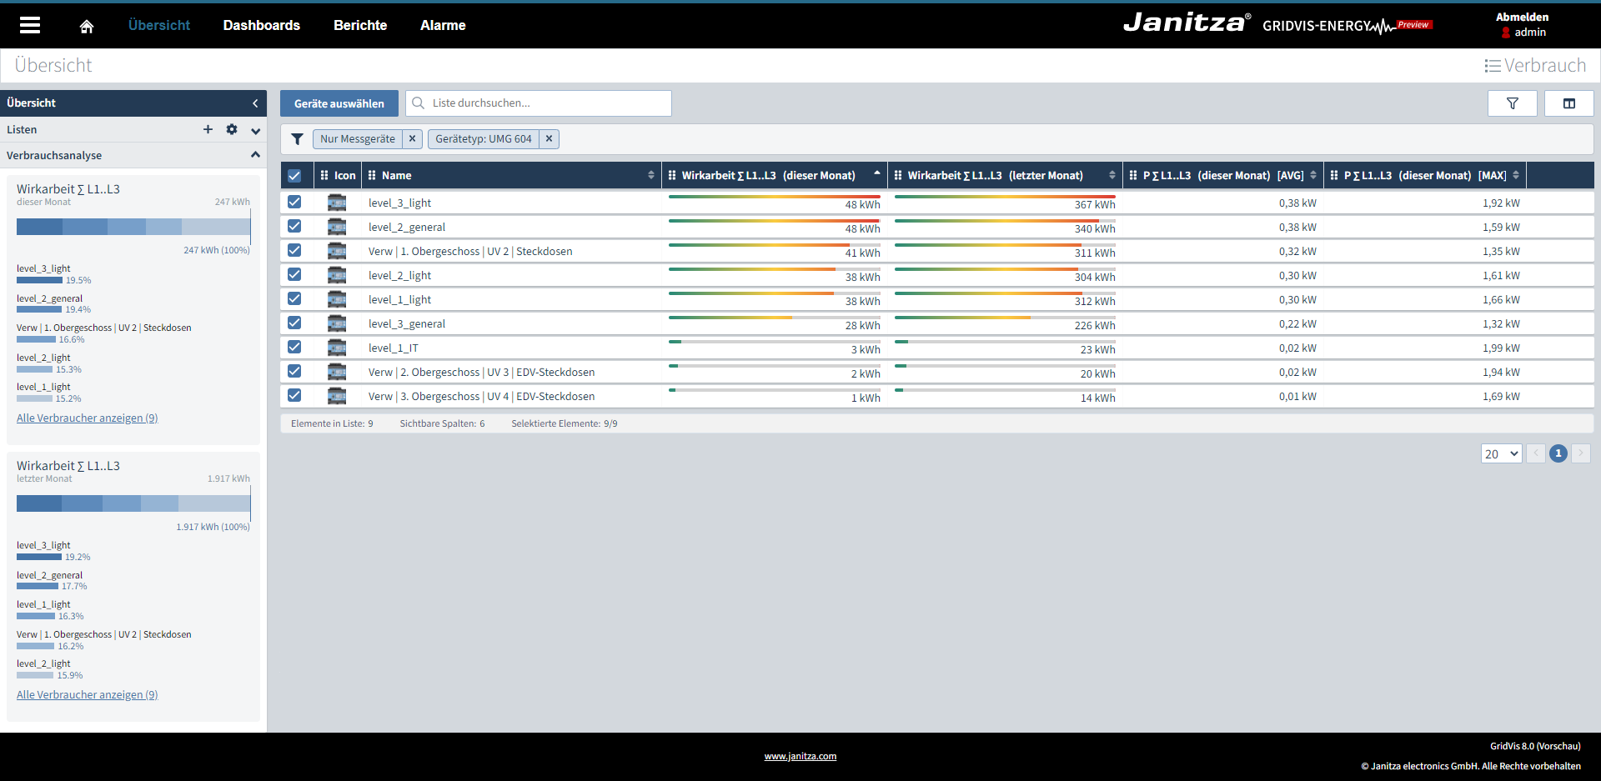Click the 'Geräte auswählen' button
1601x781 pixels.
[x=339, y=103]
